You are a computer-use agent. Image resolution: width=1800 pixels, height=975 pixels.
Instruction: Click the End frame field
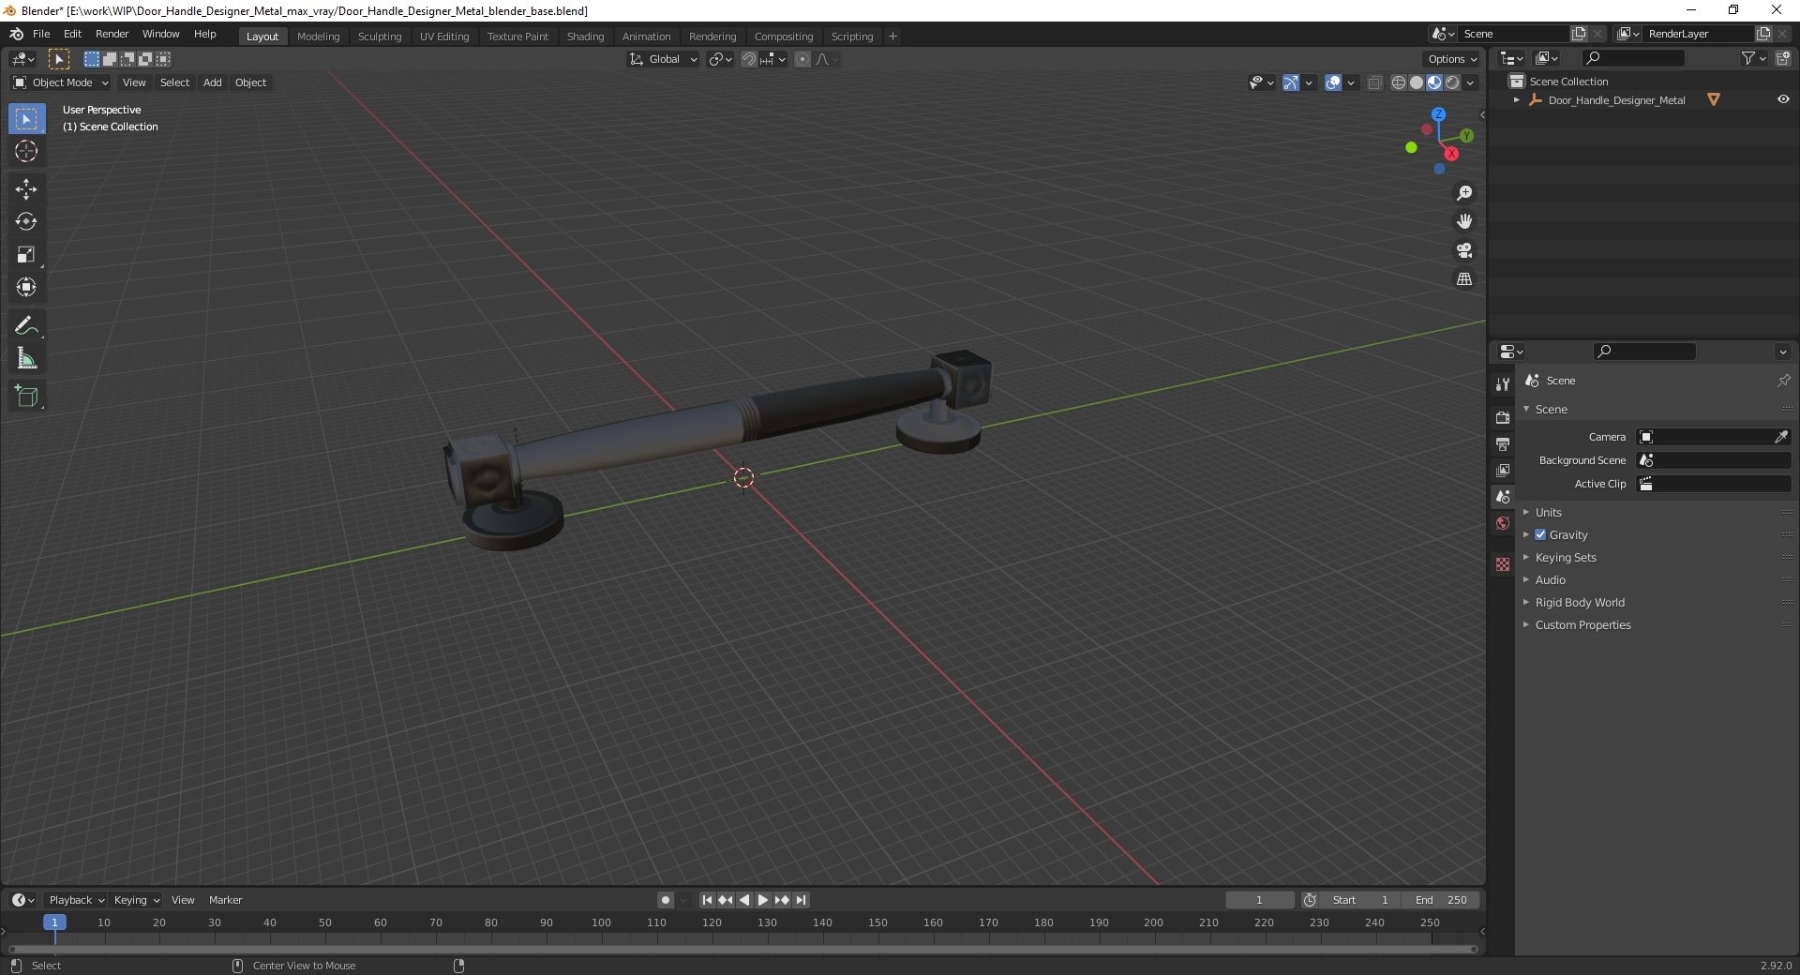click(x=1441, y=900)
